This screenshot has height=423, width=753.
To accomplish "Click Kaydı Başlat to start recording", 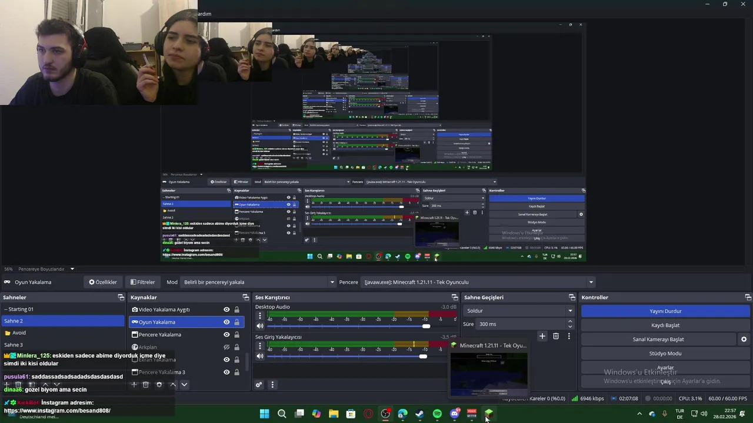I will point(665,325).
